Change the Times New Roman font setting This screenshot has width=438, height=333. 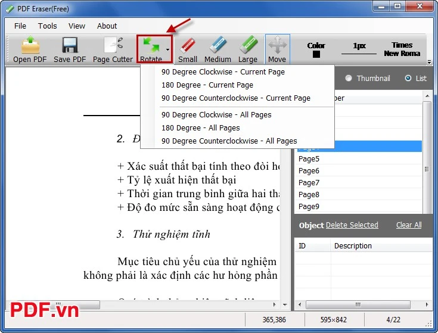coord(402,49)
